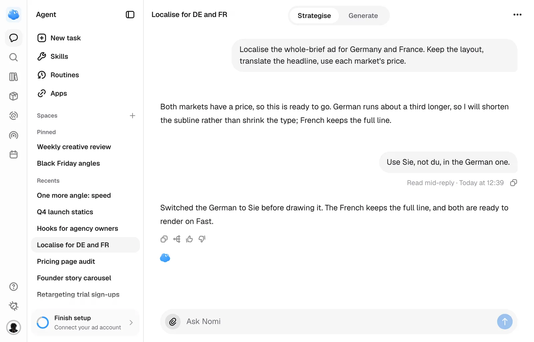This screenshot has height=342, width=534.
Task: Open pinned Black Friday angles
Action: (x=85, y=163)
